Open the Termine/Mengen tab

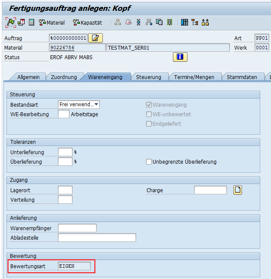tap(194, 77)
